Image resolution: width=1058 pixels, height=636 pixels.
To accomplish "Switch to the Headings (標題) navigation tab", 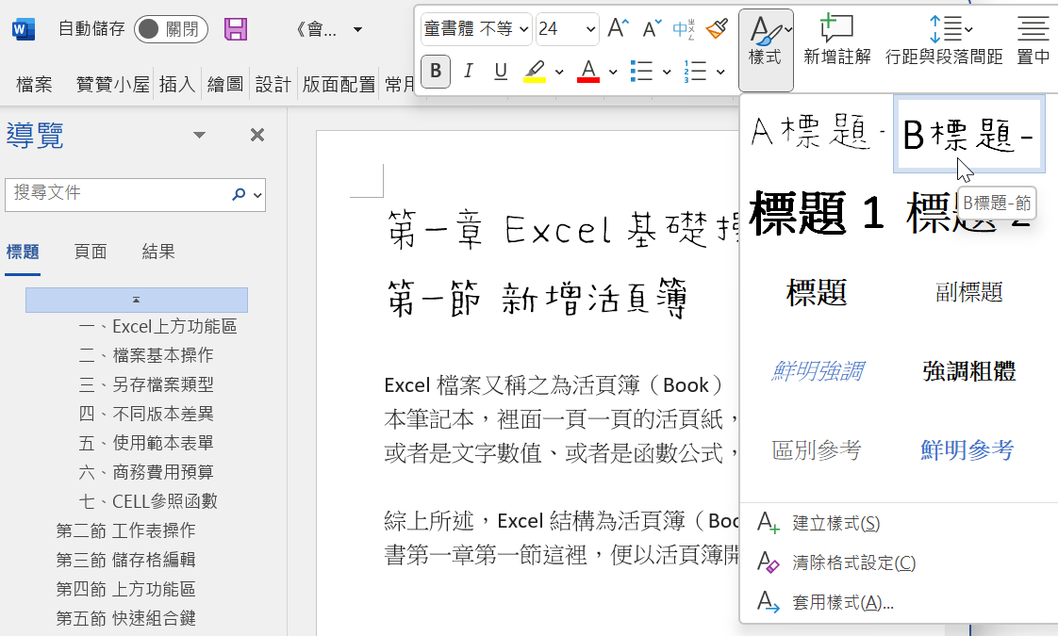I will [x=23, y=253].
